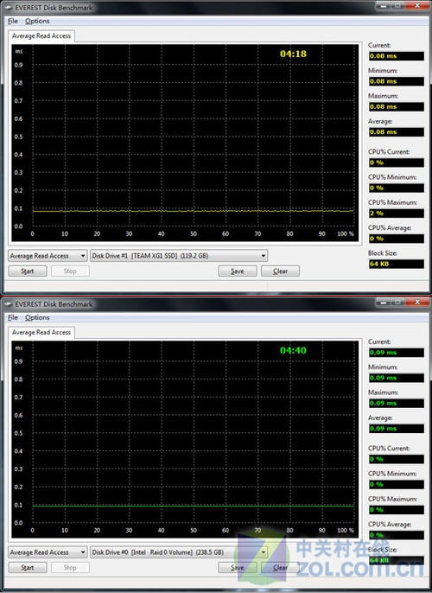Click Start button in the bottom benchmark window
This screenshot has height=593, width=432.
pos(28,568)
